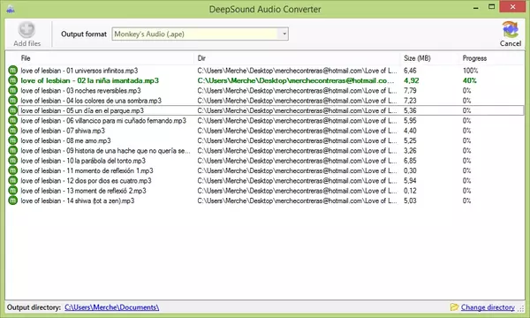Select file 03 noches reversibles.mp3
The height and width of the screenshot is (318, 530).
coord(80,90)
